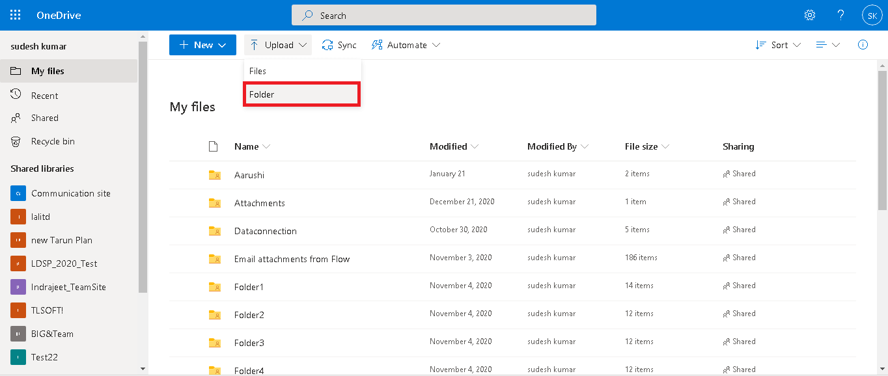The image size is (888, 376).
Task: Click Shared status for Dataconnection row
Action: click(739, 230)
